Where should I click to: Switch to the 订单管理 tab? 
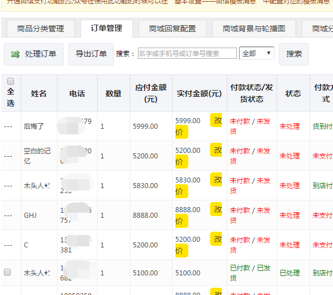tap(107, 29)
